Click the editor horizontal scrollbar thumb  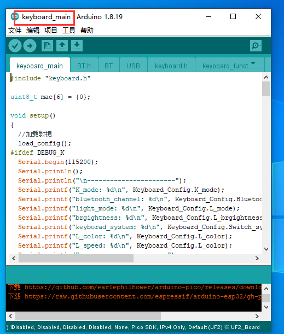pos(76,258)
